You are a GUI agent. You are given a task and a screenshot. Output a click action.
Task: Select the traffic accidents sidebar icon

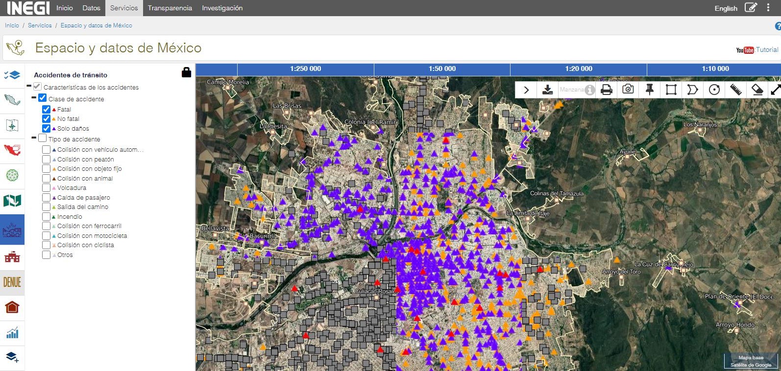(x=12, y=230)
